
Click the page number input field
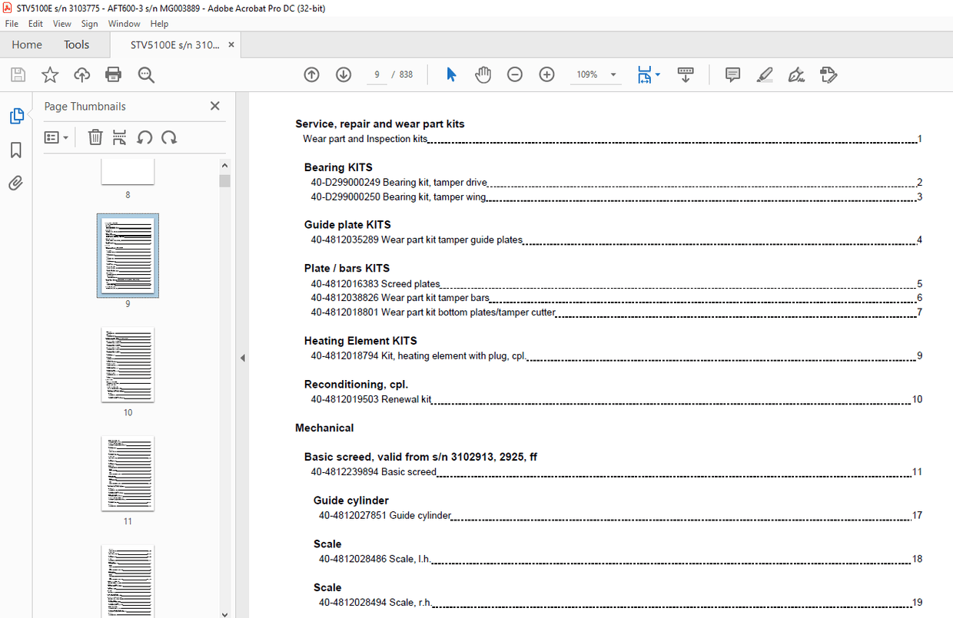[x=377, y=74]
